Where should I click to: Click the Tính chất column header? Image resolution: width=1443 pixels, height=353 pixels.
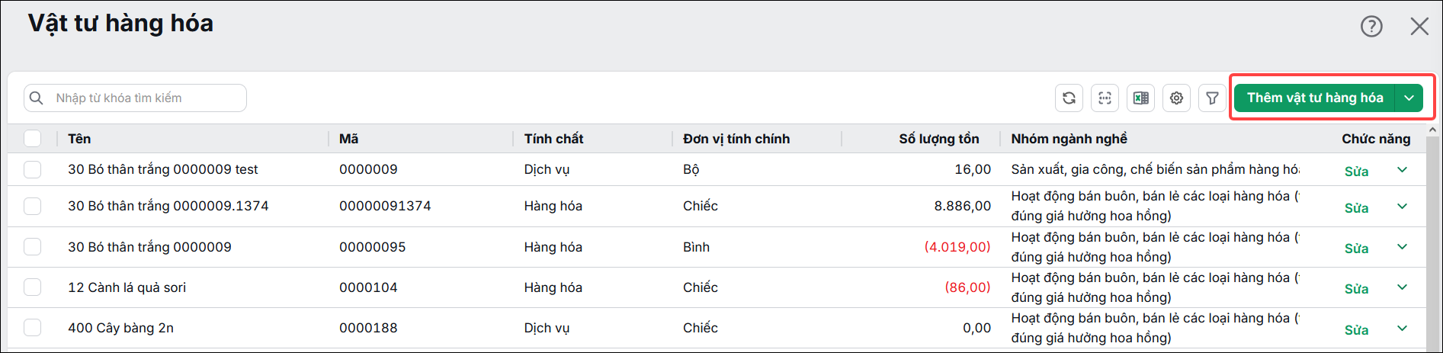tap(553, 139)
